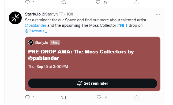The height and width of the screenshot is (105, 173).
Task: Share the Starly.io Space tweet
Action: (x=136, y=97)
